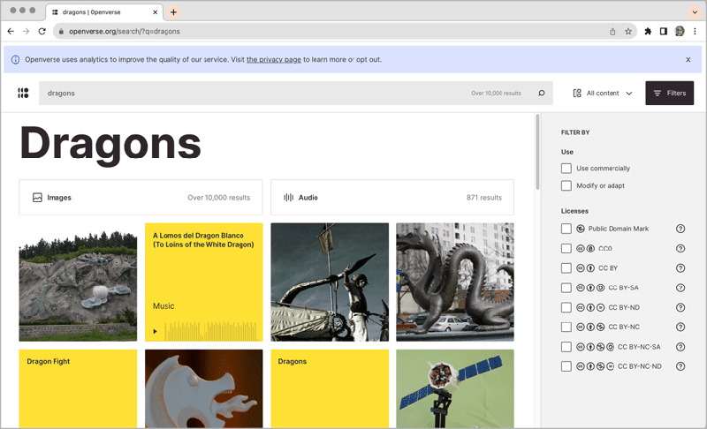707x429 pixels.
Task: Close the dragons | Openverse tab
Action: tap(156, 12)
